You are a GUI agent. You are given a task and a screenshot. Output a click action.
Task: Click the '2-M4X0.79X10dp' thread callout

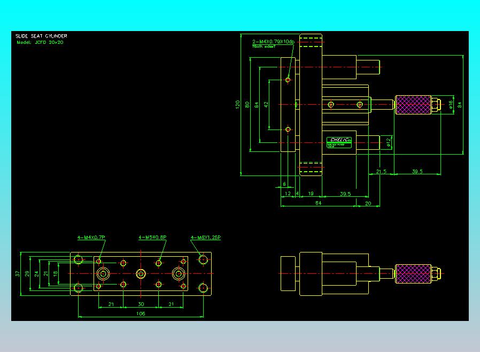pyautogui.click(x=273, y=41)
